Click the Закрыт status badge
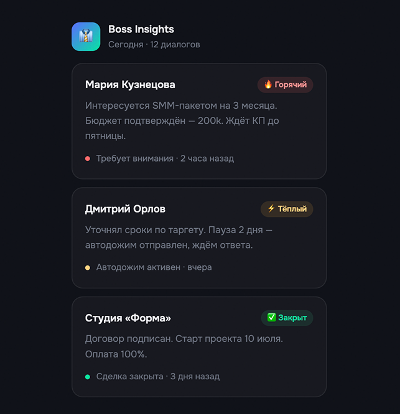Viewport: 400px width, 414px height. pos(287,318)
